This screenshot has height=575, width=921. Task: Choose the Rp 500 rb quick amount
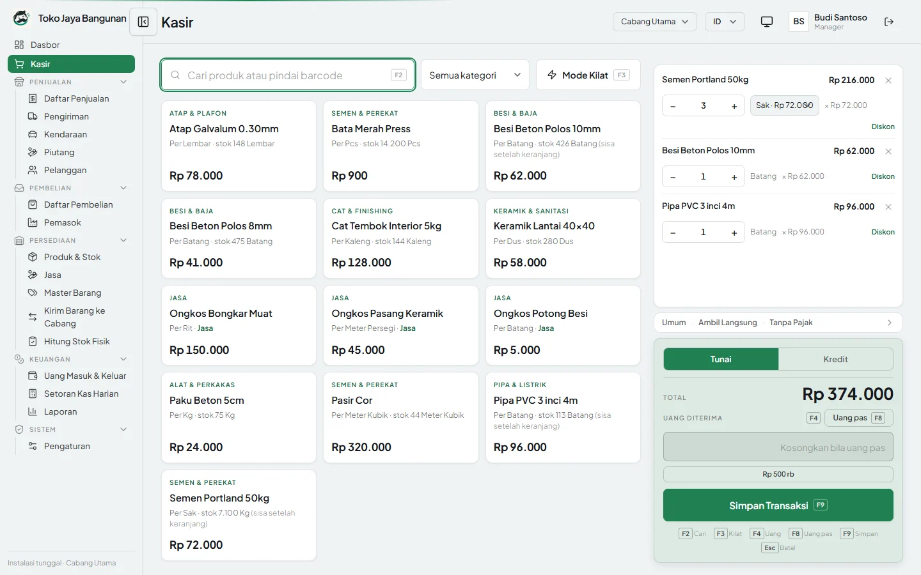click(778, 474)
